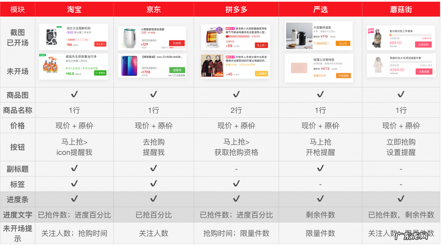Screen dimensions: 441x246
Task: Click the clock icon inside the green 提醒我 button
Action: [x=96, y=73]
